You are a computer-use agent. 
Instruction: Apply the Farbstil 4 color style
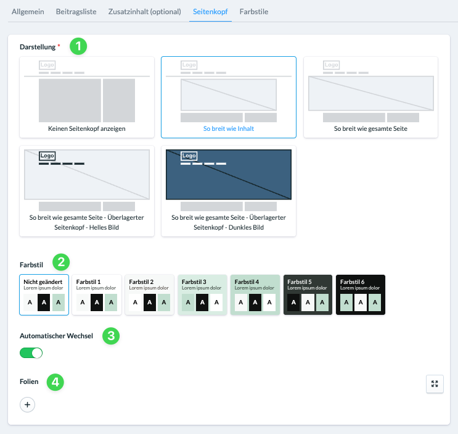[255, 295]
